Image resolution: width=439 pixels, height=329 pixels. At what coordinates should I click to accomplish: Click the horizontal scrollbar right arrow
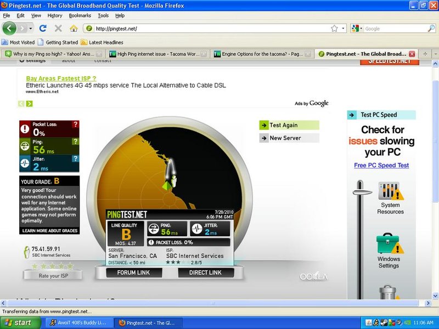[427, 303]
